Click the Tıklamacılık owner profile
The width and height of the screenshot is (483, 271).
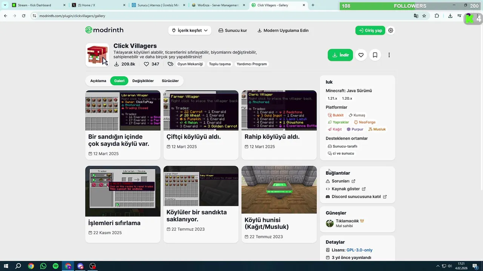tap(345, 223)
